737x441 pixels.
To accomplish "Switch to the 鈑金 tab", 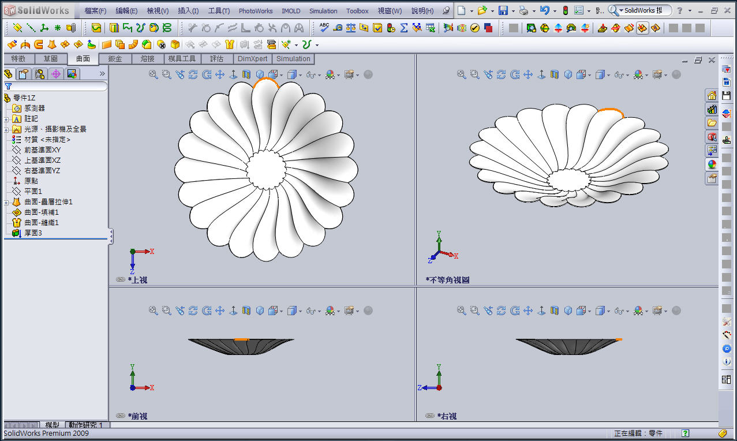I will pyautogui.click(x=115, y=58).
